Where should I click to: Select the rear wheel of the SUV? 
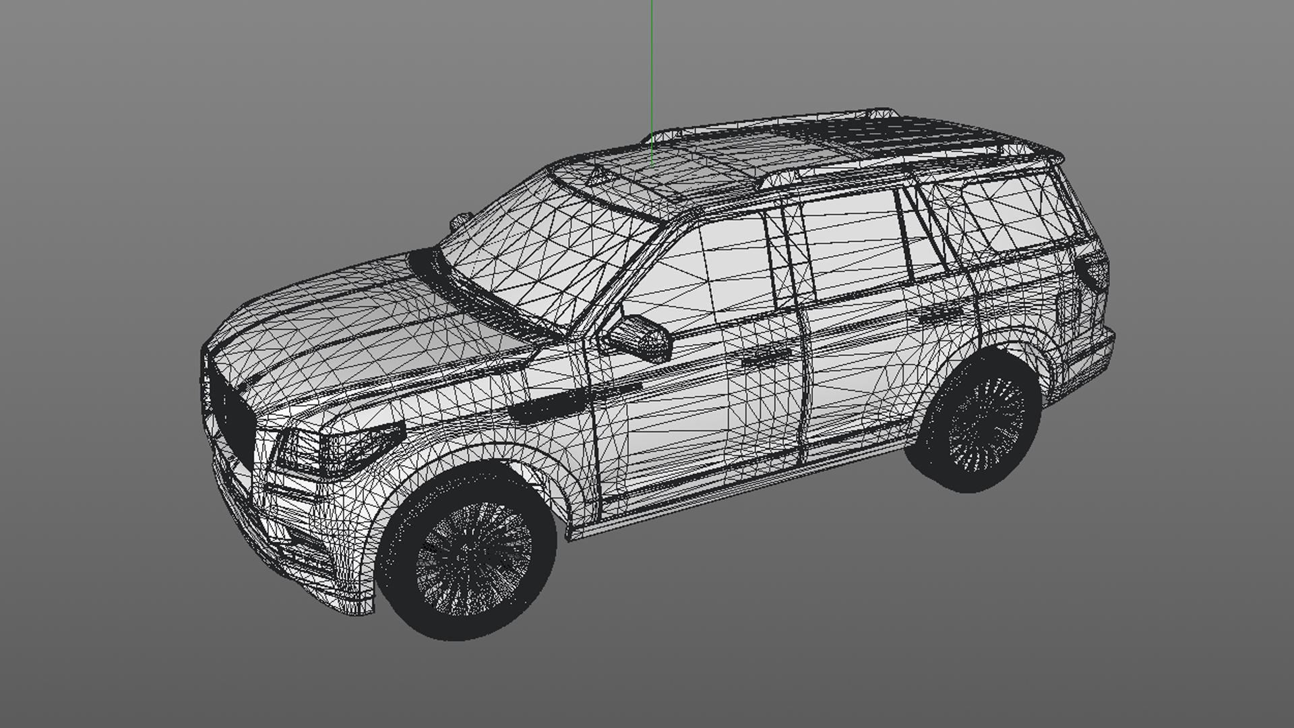[x=984, y=425]
